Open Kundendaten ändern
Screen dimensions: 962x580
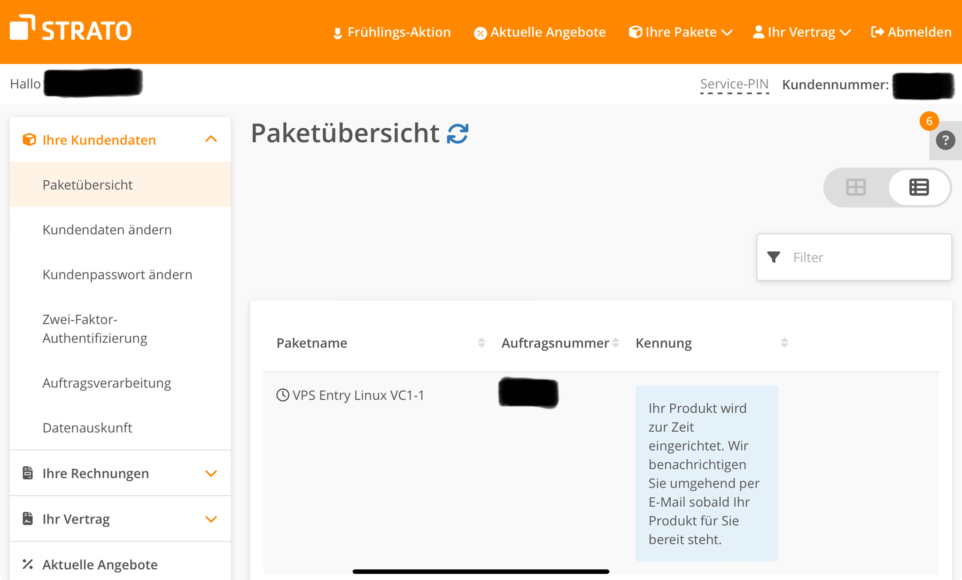click(107, 230)
